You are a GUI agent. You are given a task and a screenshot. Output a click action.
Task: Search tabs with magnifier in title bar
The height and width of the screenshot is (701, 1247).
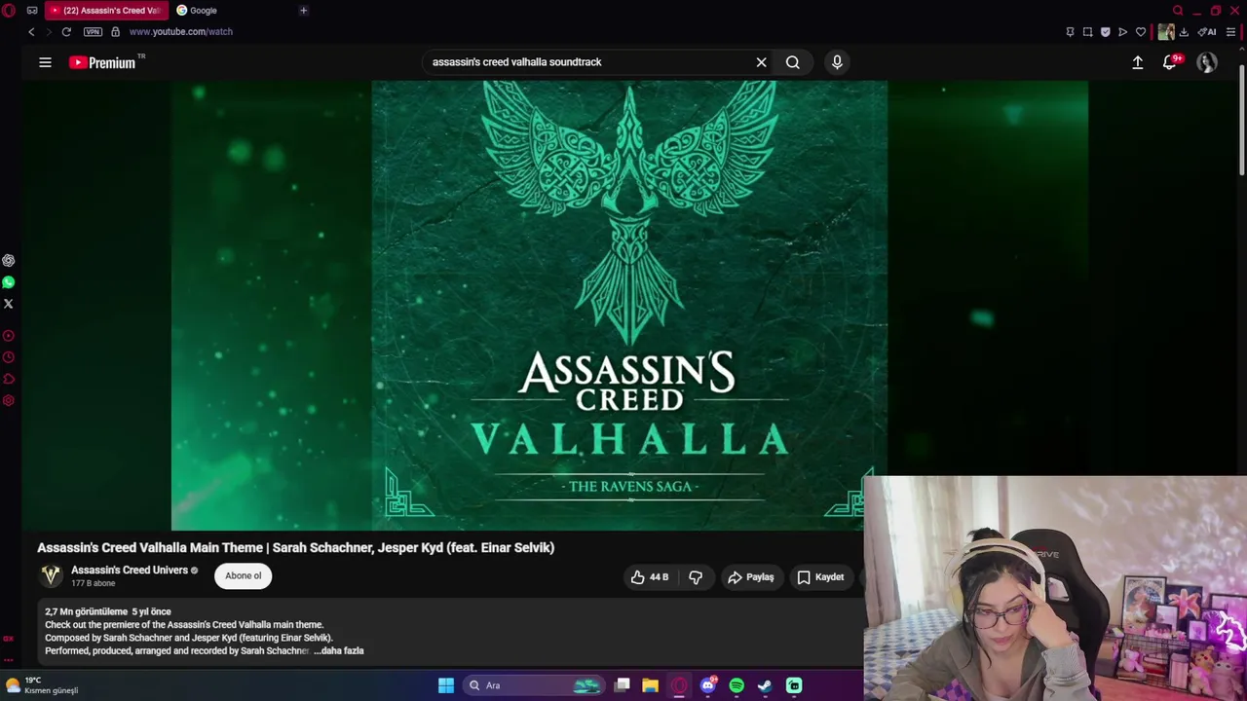click(x=1178, y=11)
